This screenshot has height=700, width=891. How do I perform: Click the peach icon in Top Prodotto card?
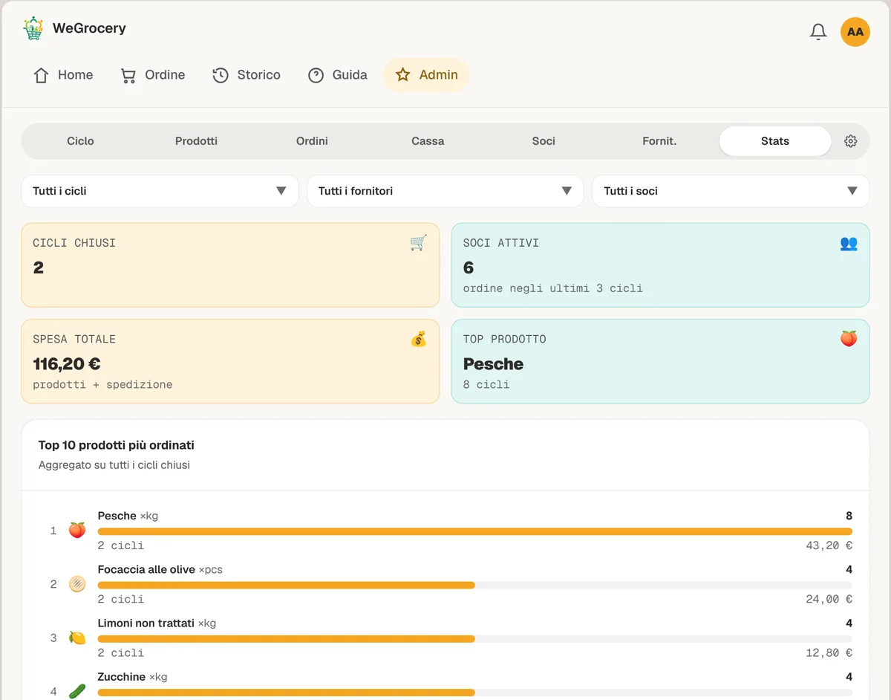click(849, 339)
